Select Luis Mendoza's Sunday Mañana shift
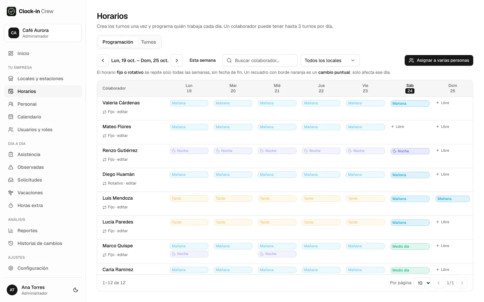 point(453,199)
